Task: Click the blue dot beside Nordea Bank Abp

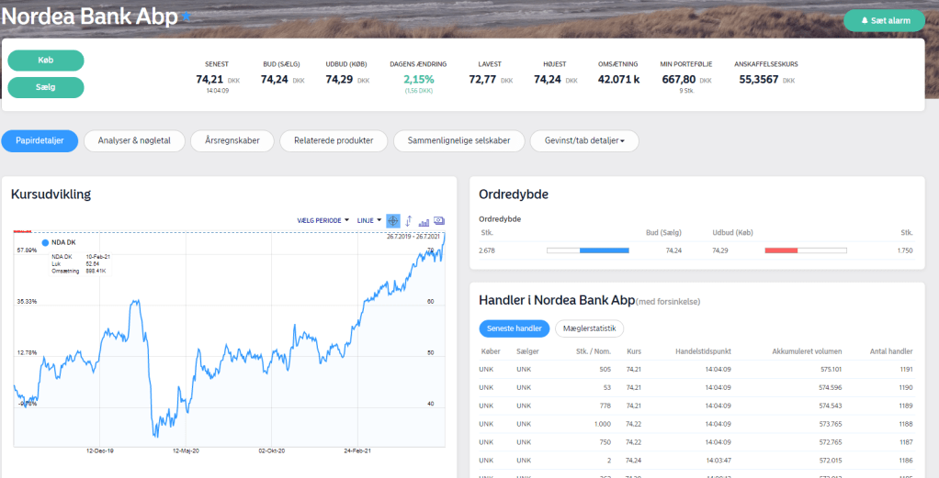Action: [x=186, y=17]
